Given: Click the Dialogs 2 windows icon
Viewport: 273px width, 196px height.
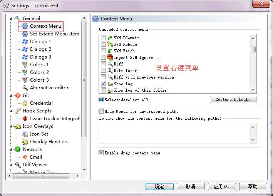Looking at the screenshot, I should pyautogui.click(x=25, y=49).
